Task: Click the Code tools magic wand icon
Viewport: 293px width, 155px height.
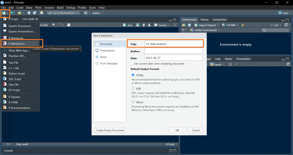Action: pos(60,25)
